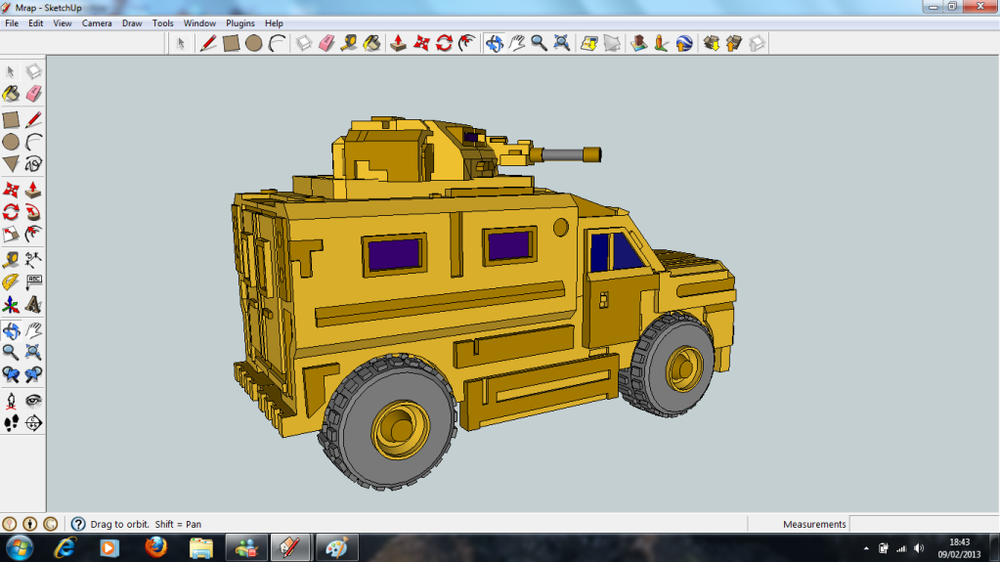
Task: Pick the Dimension tool in left toolset
Action: 33,260
